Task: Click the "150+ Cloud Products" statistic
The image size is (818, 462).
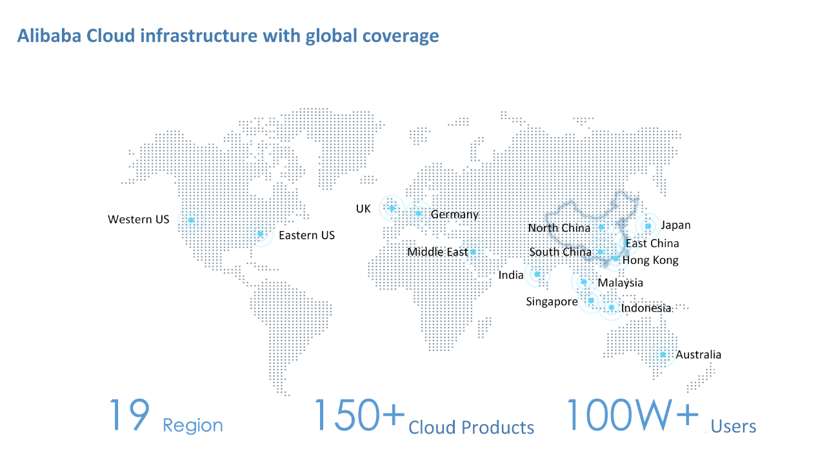Action: pos(423,417)
